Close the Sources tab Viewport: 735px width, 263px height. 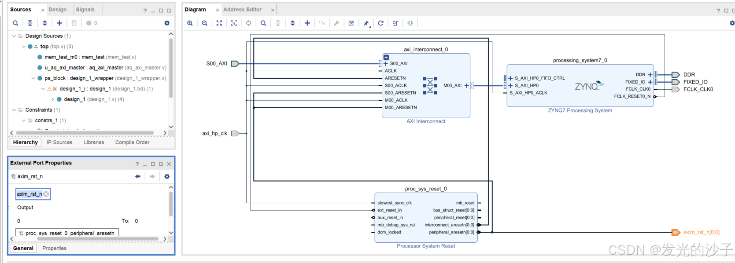pos(42,10)
